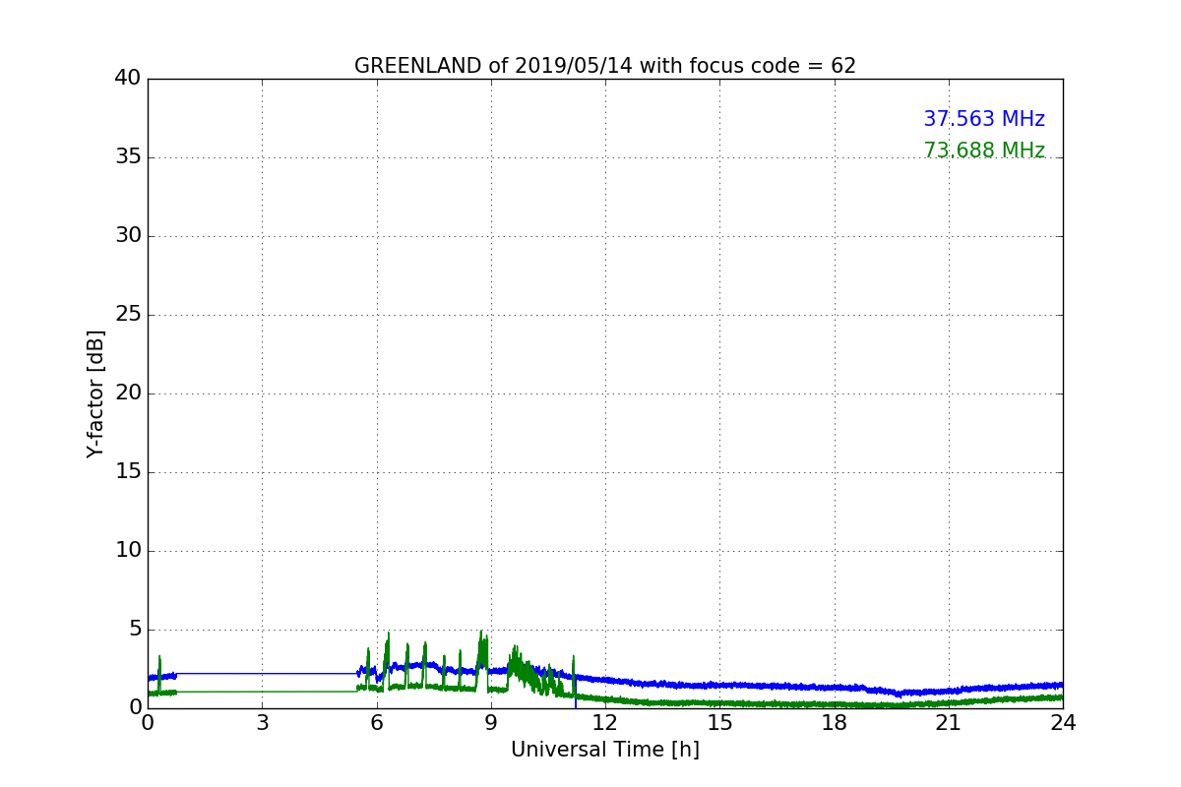Click the 73.688 MHz legend label
Screen dimensions: 1181x787
[984, 151]
